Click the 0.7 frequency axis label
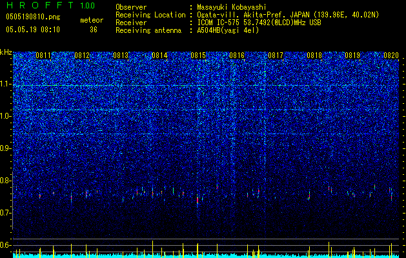This screenshot has height=258, width=406. (x=6, y=213)
